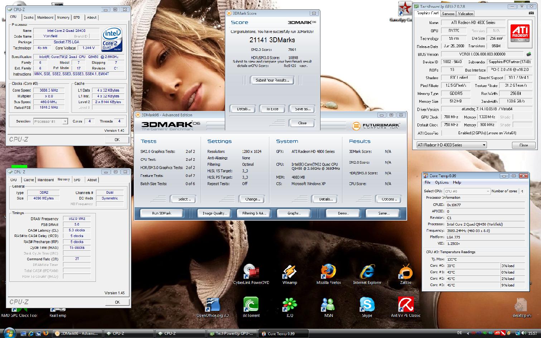The image size is (541, 338).
Task: Open Select CPU dropdown in Core Temp
Action: click(467, 191)
